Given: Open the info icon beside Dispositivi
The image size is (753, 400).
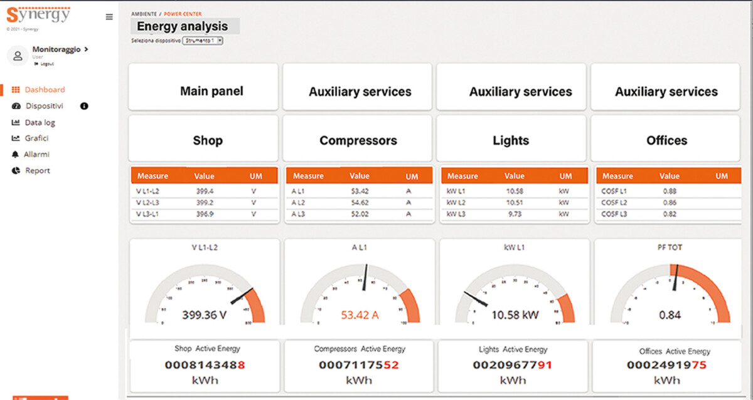Looking at the screenshot, I should tap(84, 106).
